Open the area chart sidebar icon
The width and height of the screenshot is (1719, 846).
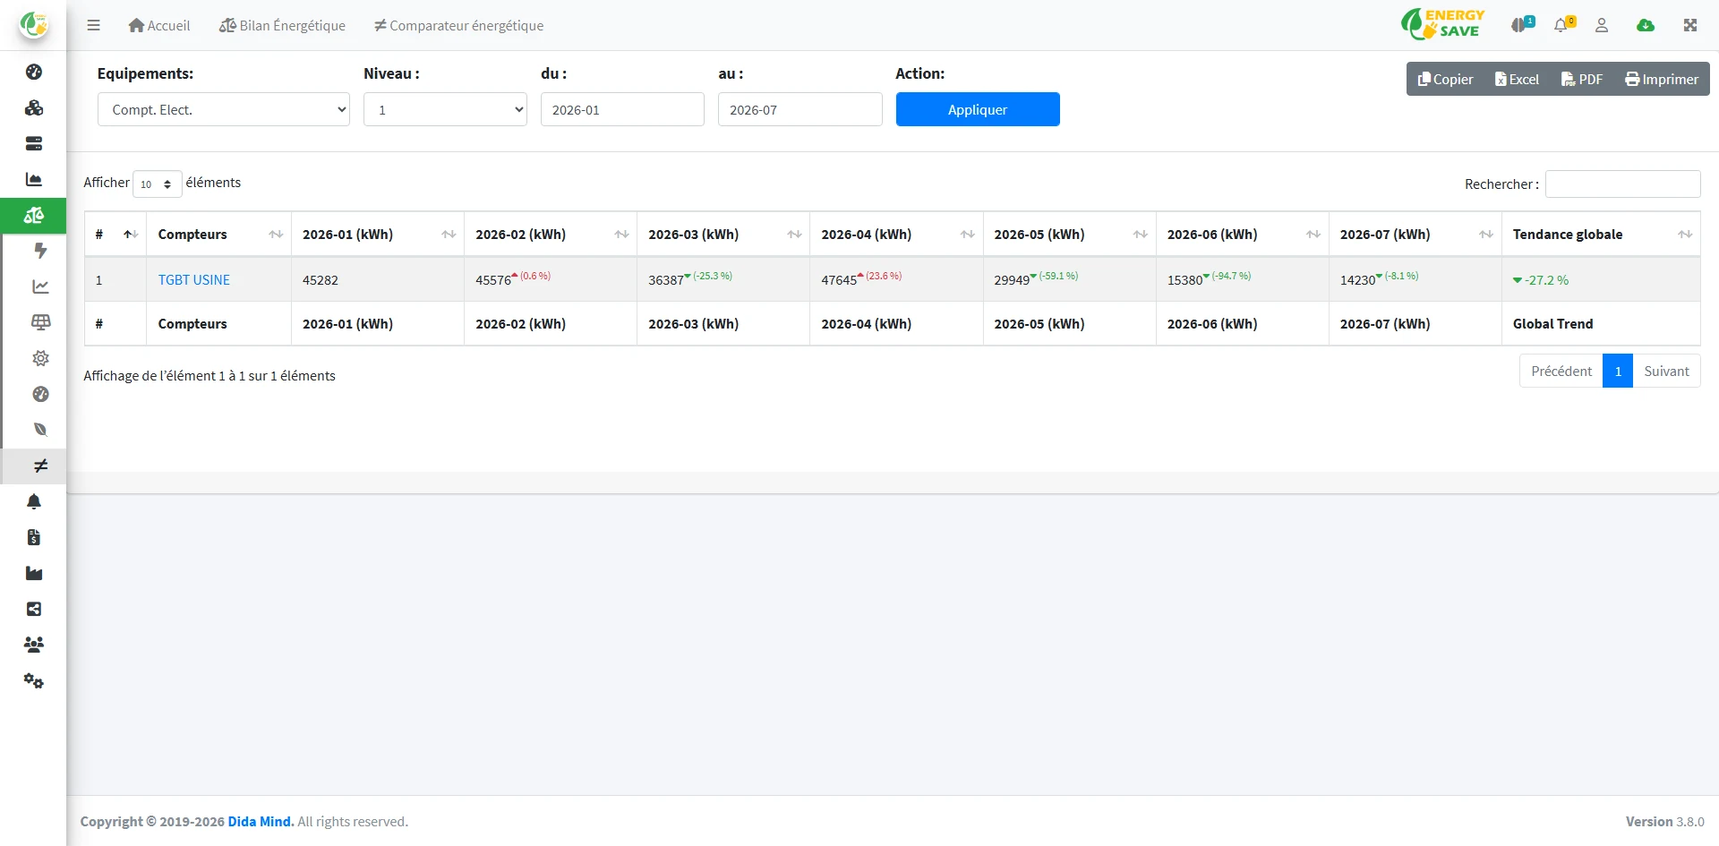pyautogui.click(x=34, y=179)
